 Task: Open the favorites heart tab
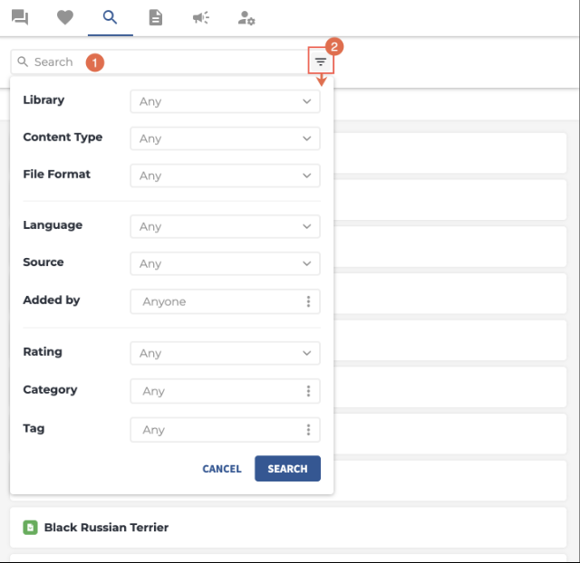(x=65, y=17)
